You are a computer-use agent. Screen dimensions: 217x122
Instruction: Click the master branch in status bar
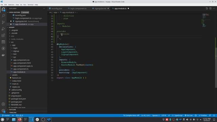[6, 115]
